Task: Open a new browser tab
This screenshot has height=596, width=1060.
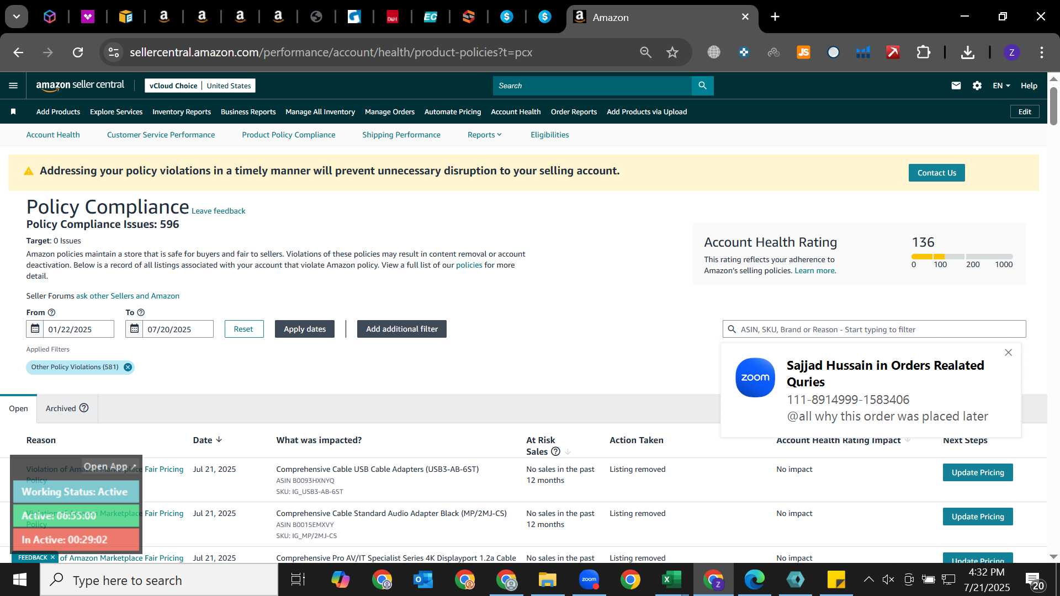Action: 775,17
